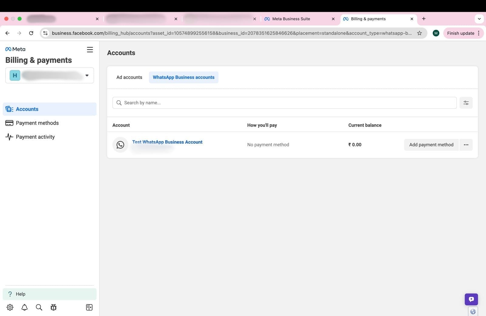
Task: Collapse the sidebar with the panel icon
Action: (89, 307)
